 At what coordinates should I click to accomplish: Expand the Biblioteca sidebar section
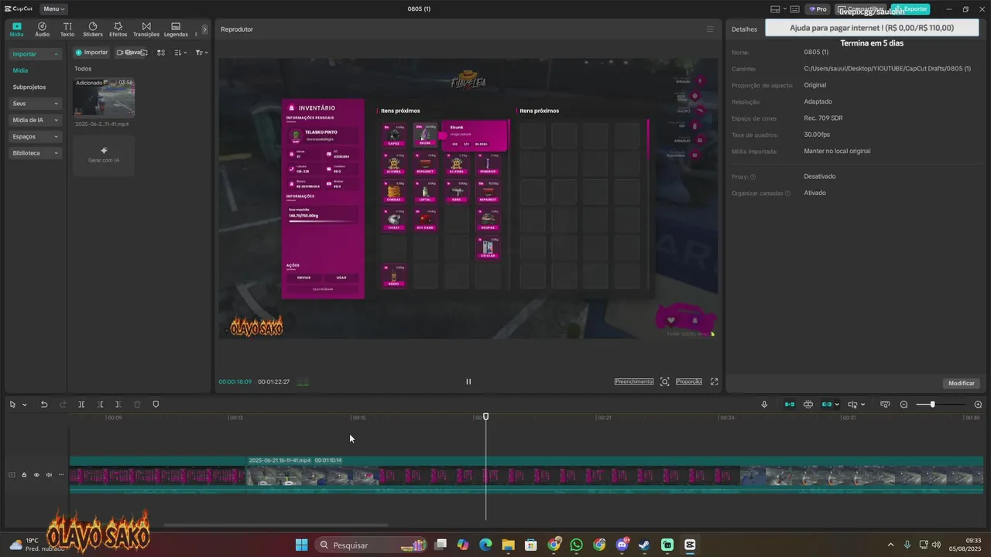35,153
